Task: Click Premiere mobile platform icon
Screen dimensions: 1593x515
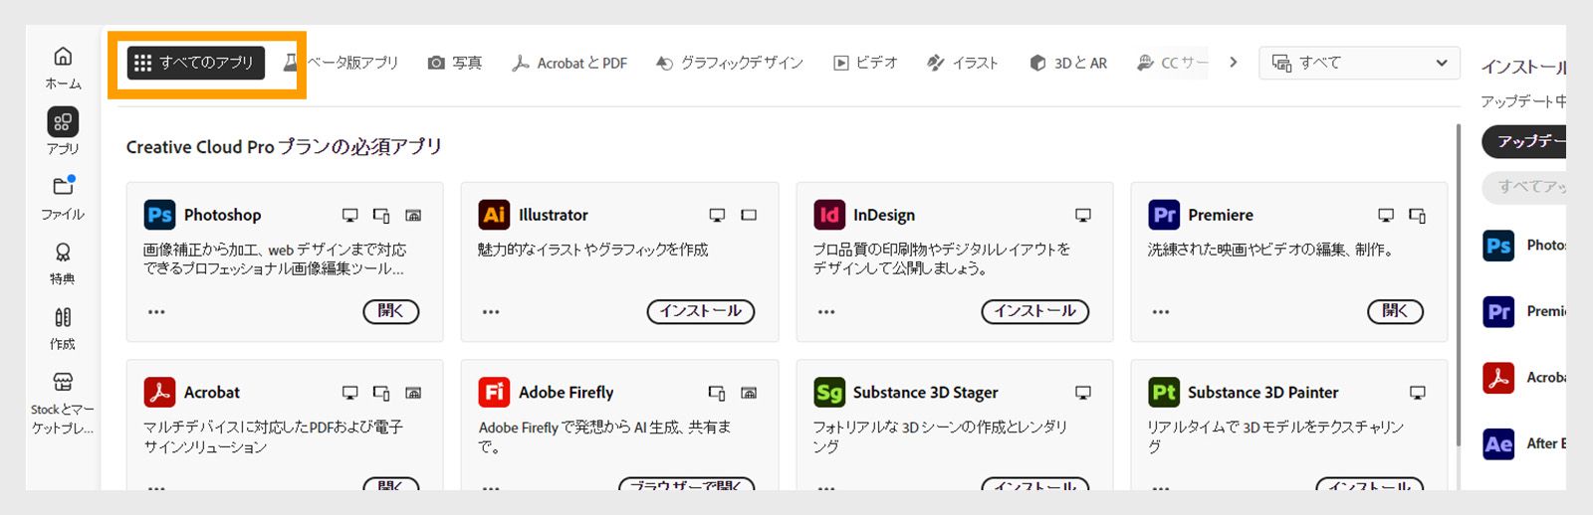Action: [x=1418, y=215]
